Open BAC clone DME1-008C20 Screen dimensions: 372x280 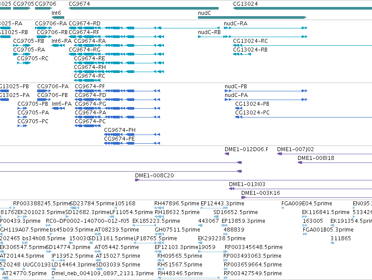click(154, 176)
